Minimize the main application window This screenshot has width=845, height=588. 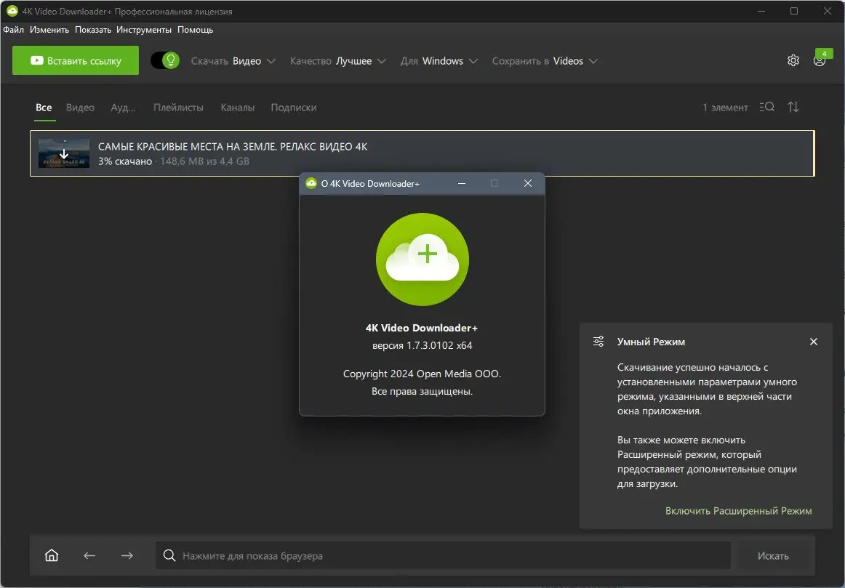(x=761, y=11)
